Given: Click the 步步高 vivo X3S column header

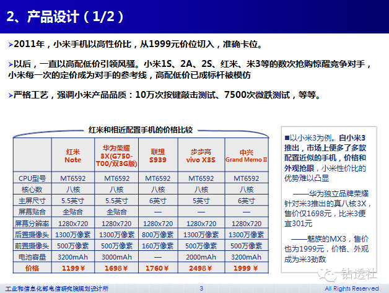Looking at the screenshot, I should pos(201,156).
